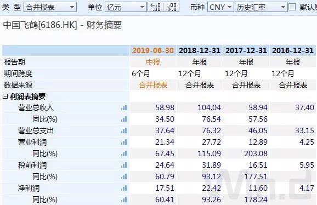The width and height of the screenshot is (317, 205).
Task: Select the 2017-12-31 column header
Action: pyautogui.click(x=246, y=50)
